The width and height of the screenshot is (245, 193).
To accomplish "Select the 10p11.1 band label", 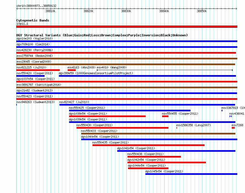I will pyautogui.click(x=22, y=24).
